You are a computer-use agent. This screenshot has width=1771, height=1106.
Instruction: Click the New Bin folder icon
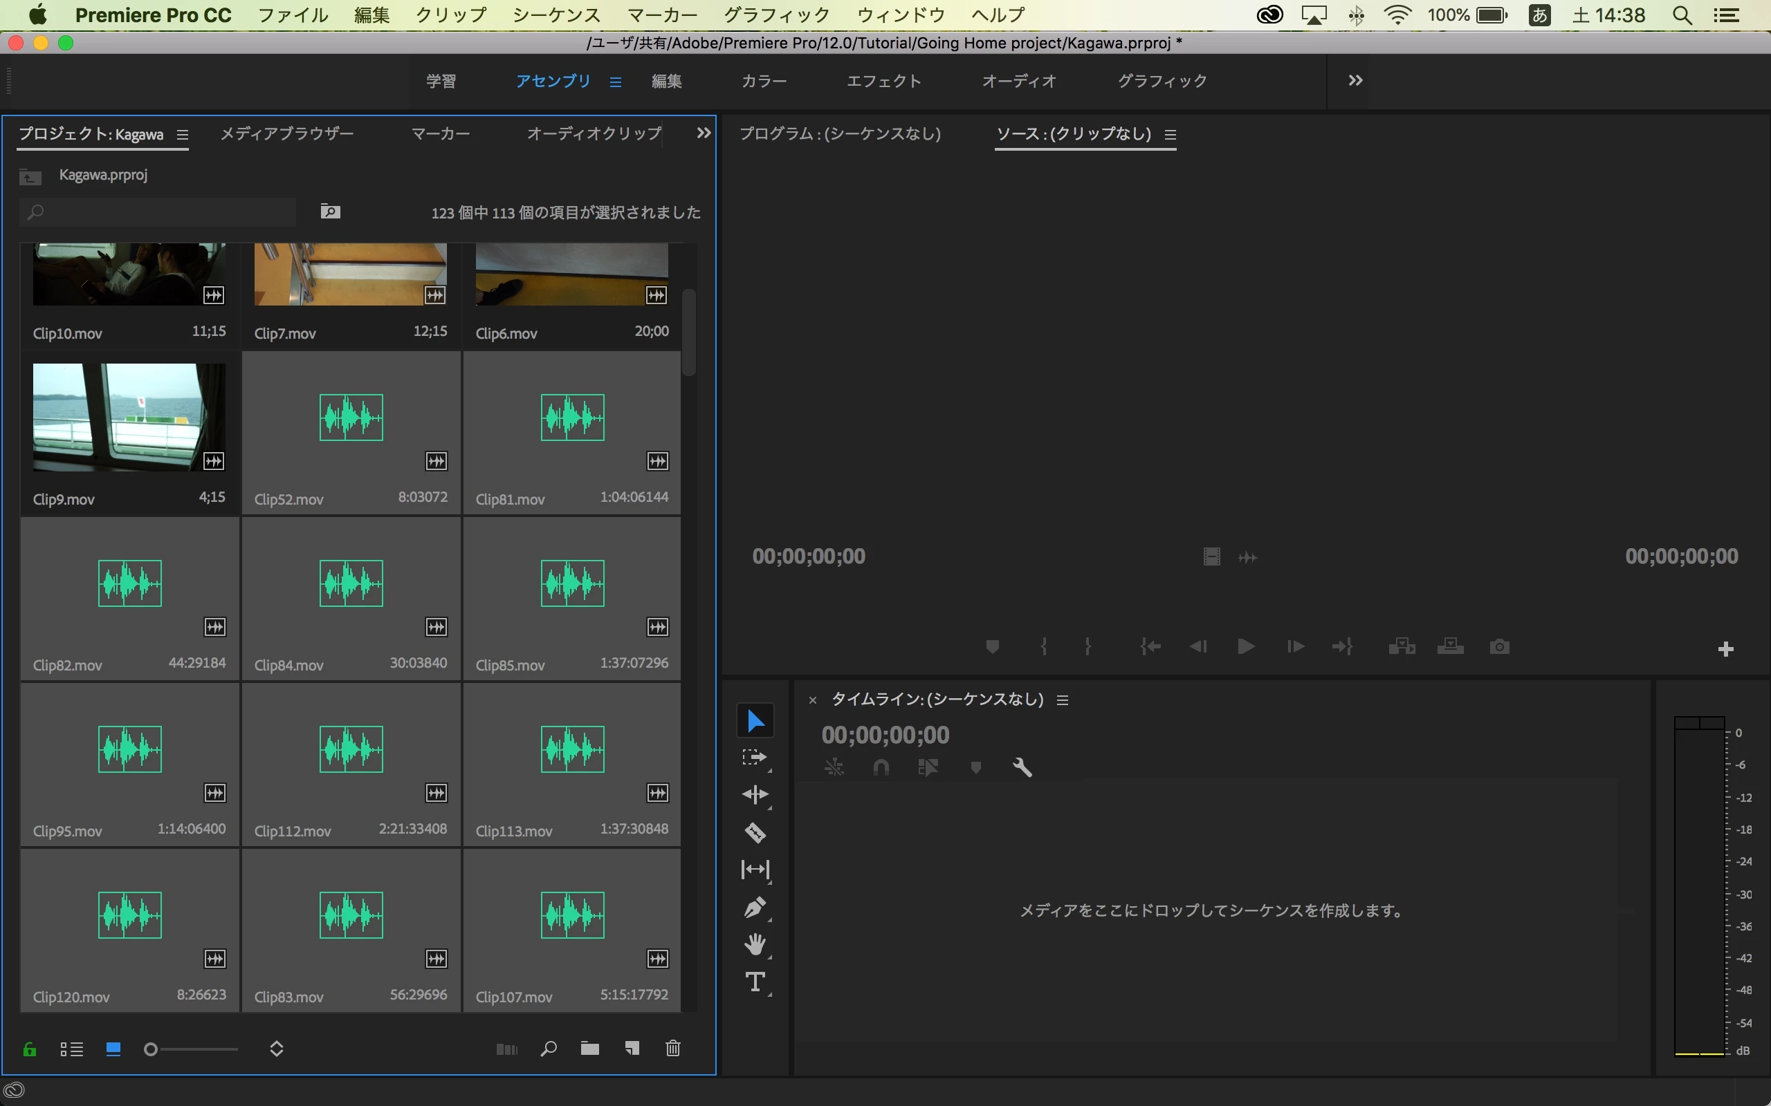[x=590, y=1049]
